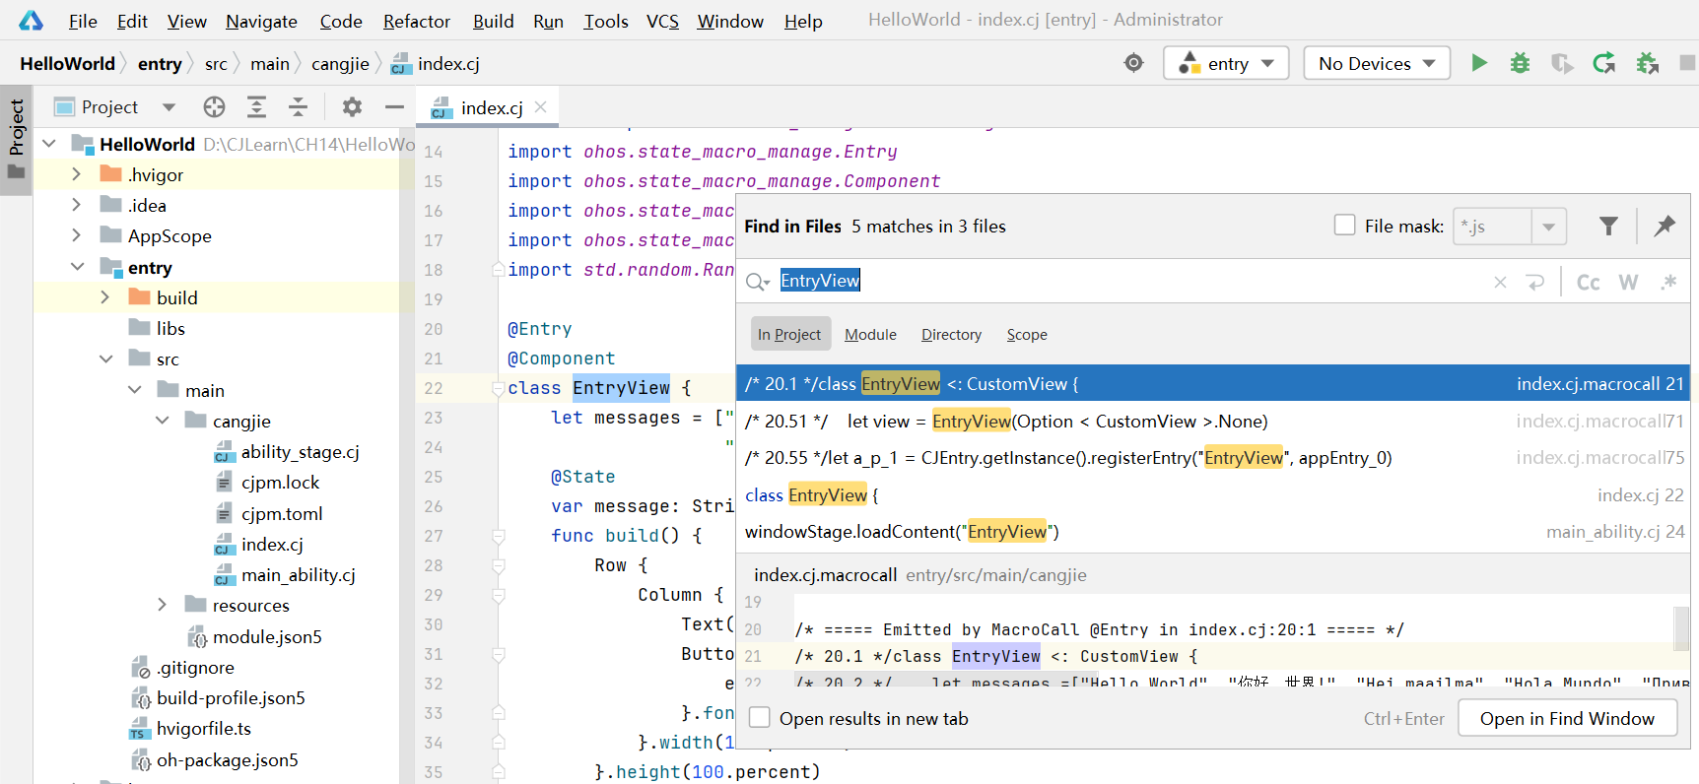The image size is (1699, 784).
Task: Enable the File mask checkbox
Action: [1344, 226]
